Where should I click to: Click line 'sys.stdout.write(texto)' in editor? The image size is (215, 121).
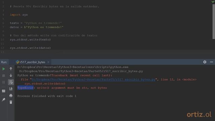30,40
